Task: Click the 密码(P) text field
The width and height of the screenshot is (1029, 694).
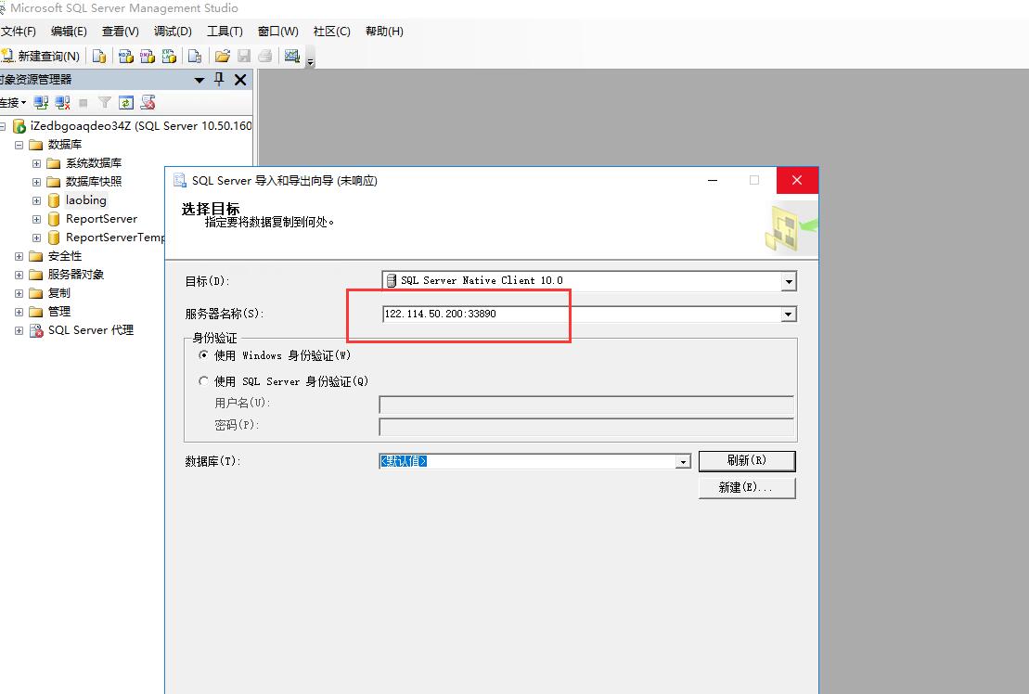Action: pos(586,427)
